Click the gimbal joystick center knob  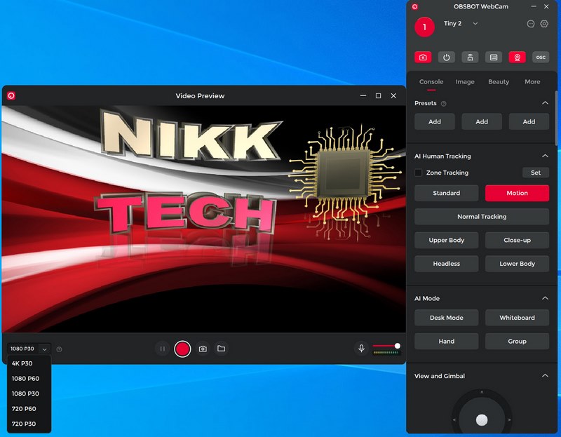click(x=482, y=420)
